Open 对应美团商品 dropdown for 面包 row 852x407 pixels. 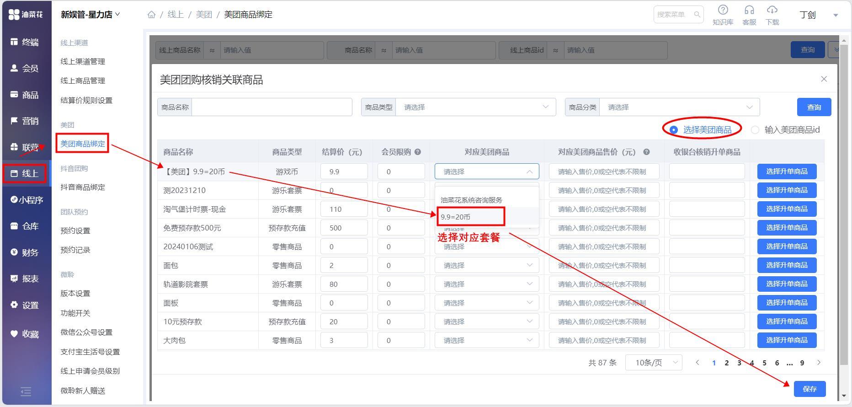[x=487, y=265]
